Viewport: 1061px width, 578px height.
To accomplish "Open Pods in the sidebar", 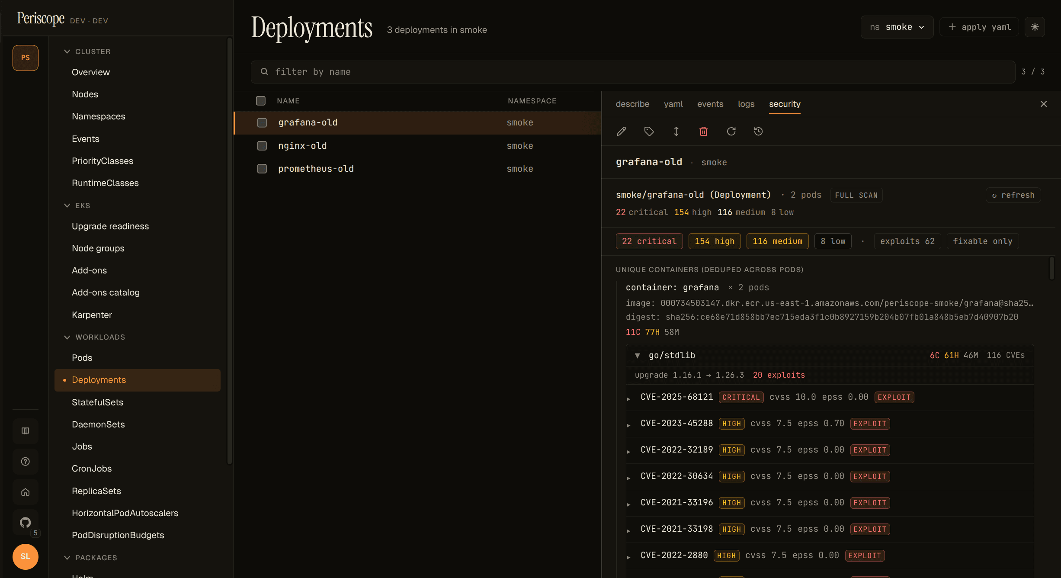I will (138, 358).
